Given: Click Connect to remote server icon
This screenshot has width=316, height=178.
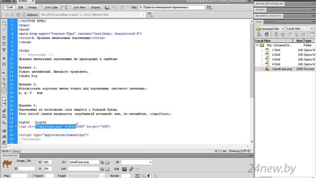Looking at the screenshot, I should click(259, 35).
